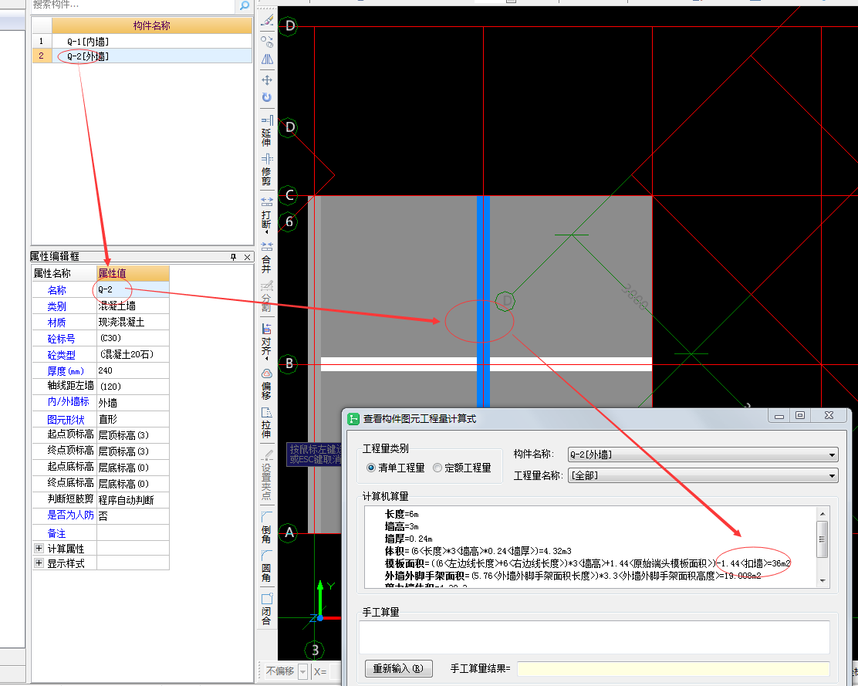Click the 砼类型 value (混凝土20石)
The image size is (858, 686).
pyautogui.click(x=133, y=354)
